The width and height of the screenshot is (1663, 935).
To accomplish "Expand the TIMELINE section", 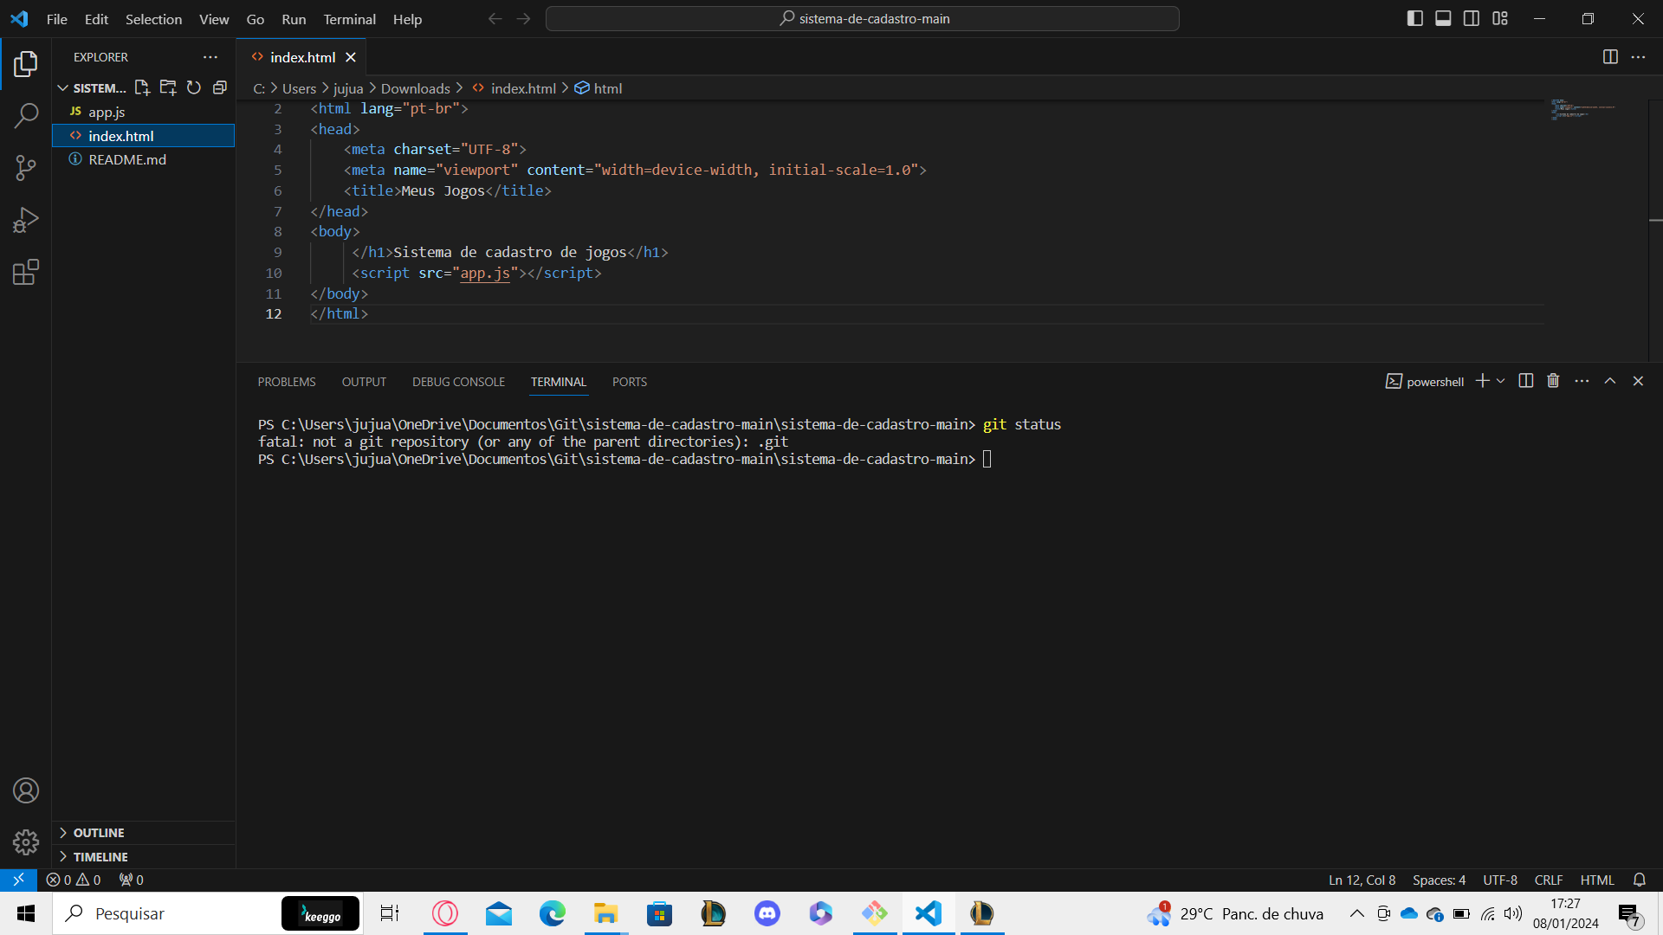I will pos(144,857).
